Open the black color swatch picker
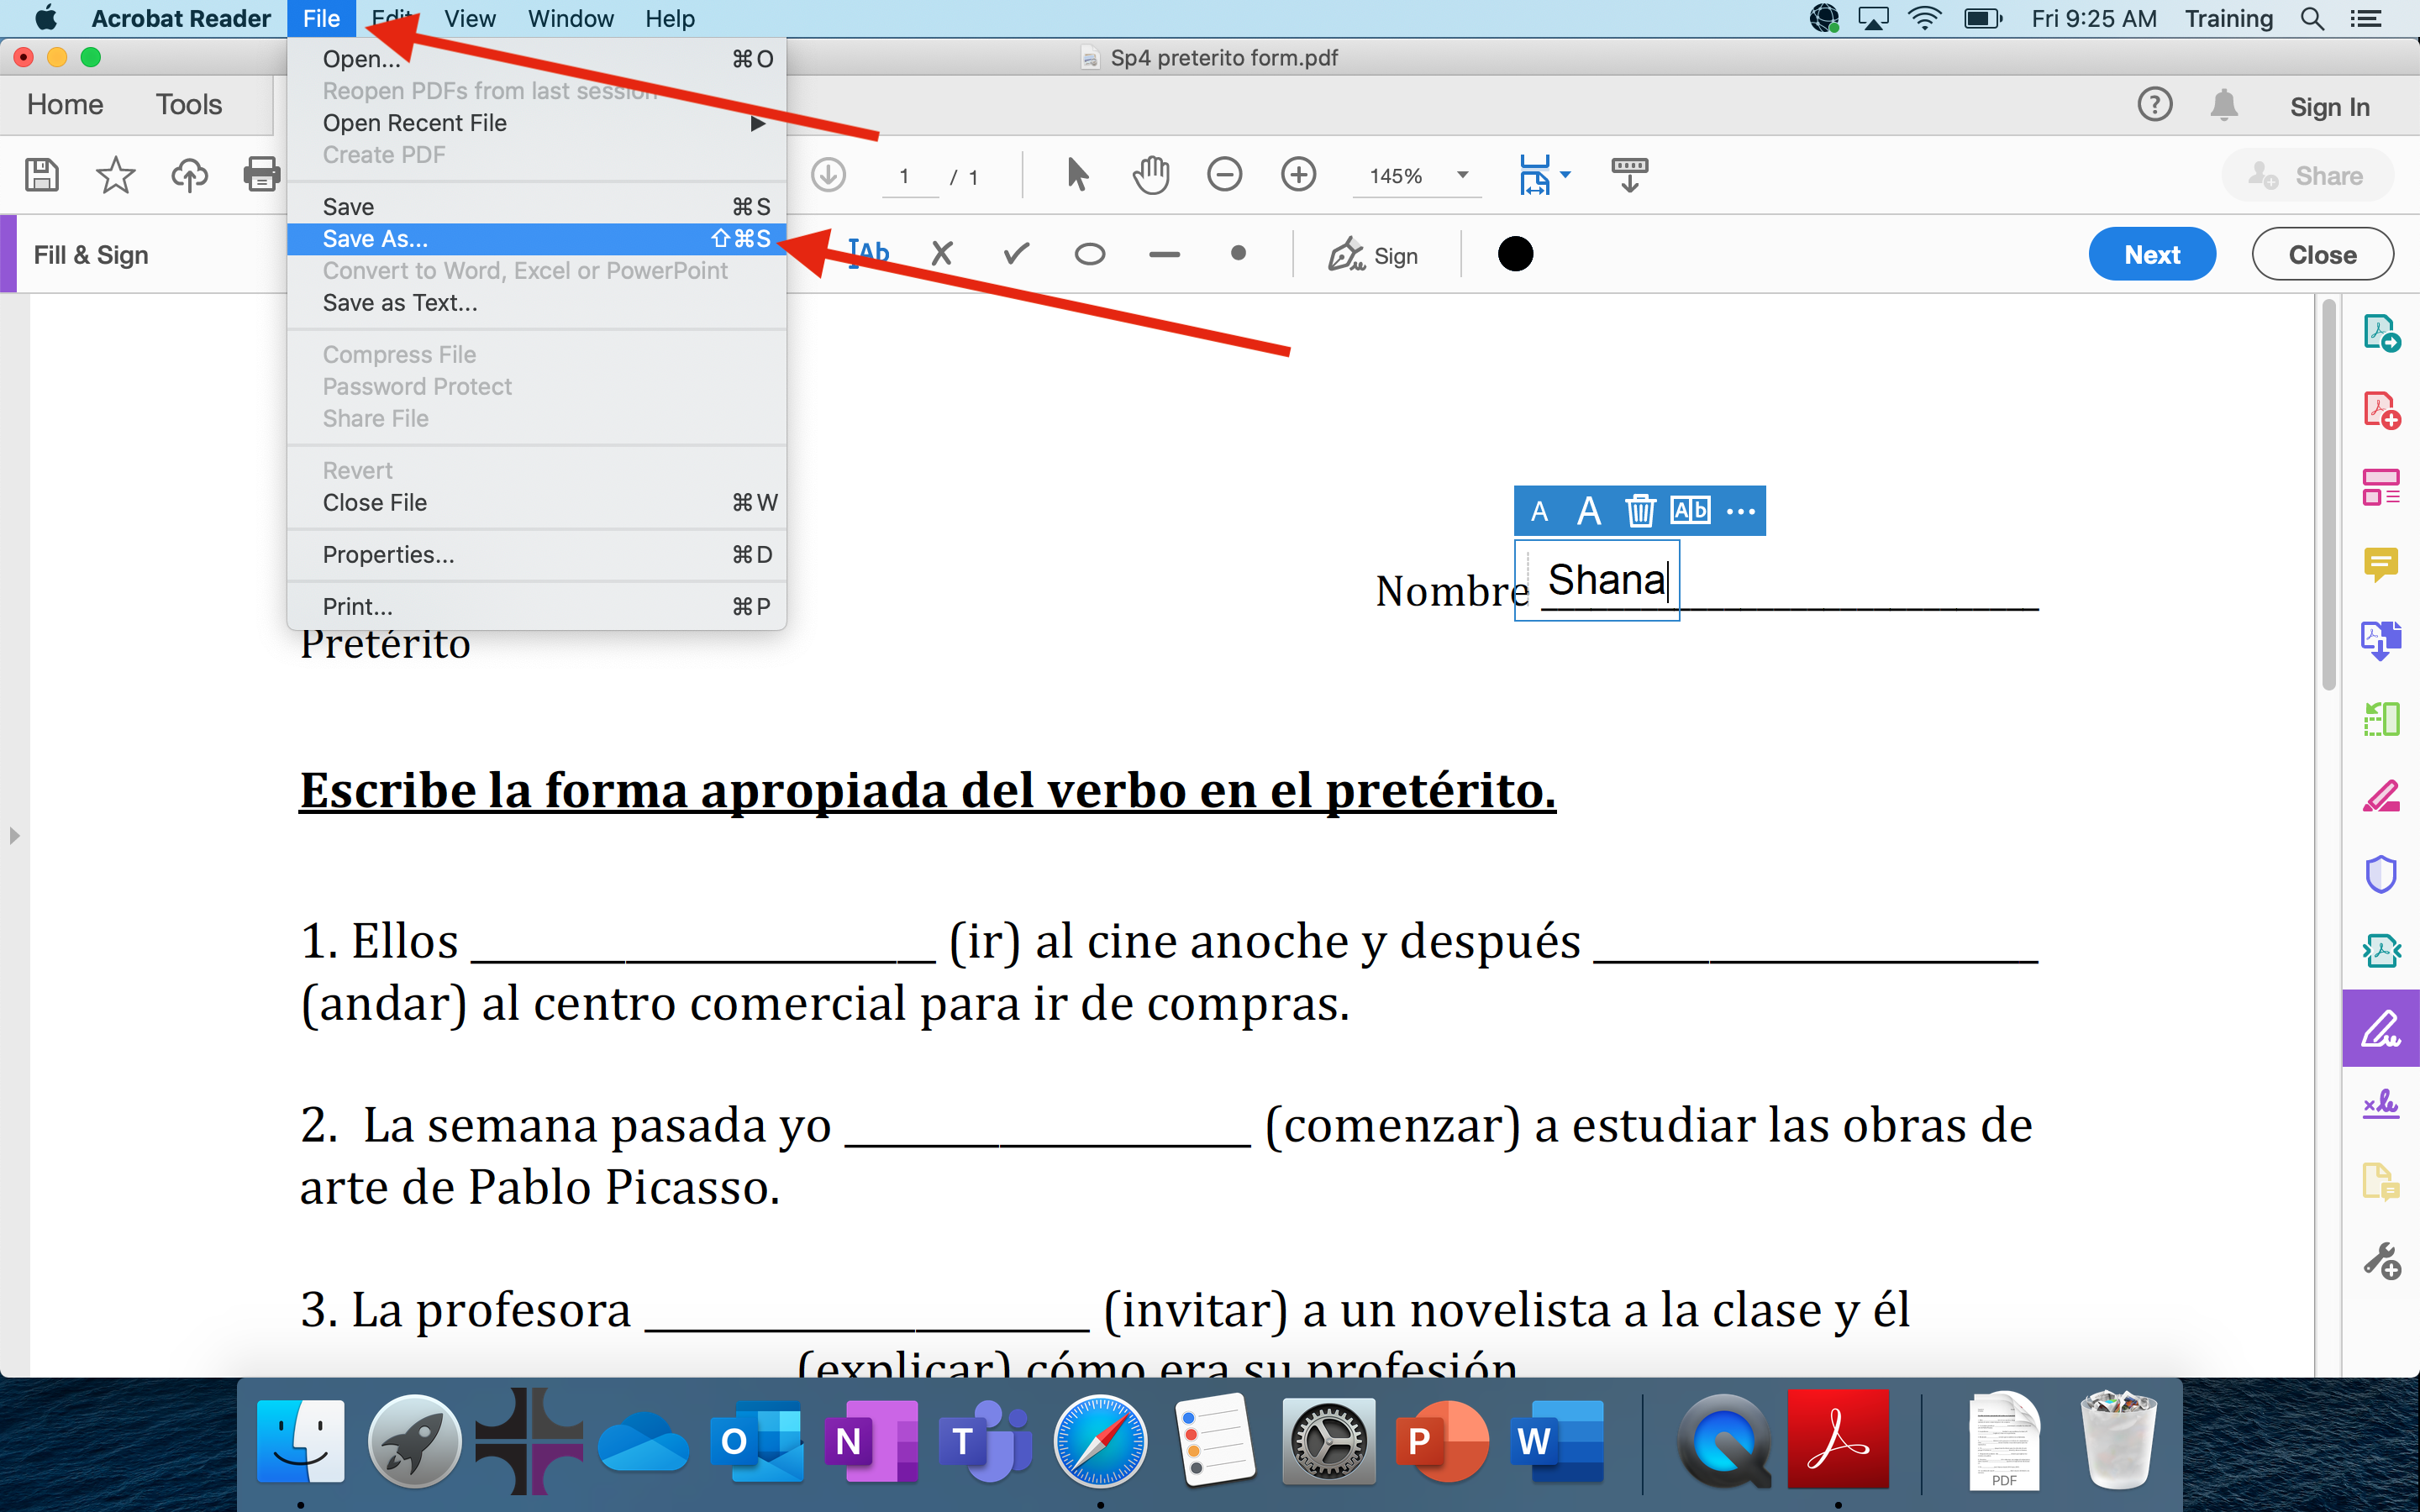2420x1512 pixels. (1515, 254)
